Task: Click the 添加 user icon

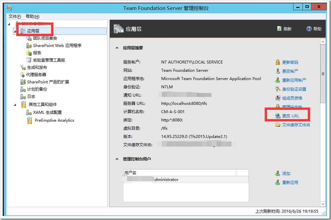Action: pos(278,173)
